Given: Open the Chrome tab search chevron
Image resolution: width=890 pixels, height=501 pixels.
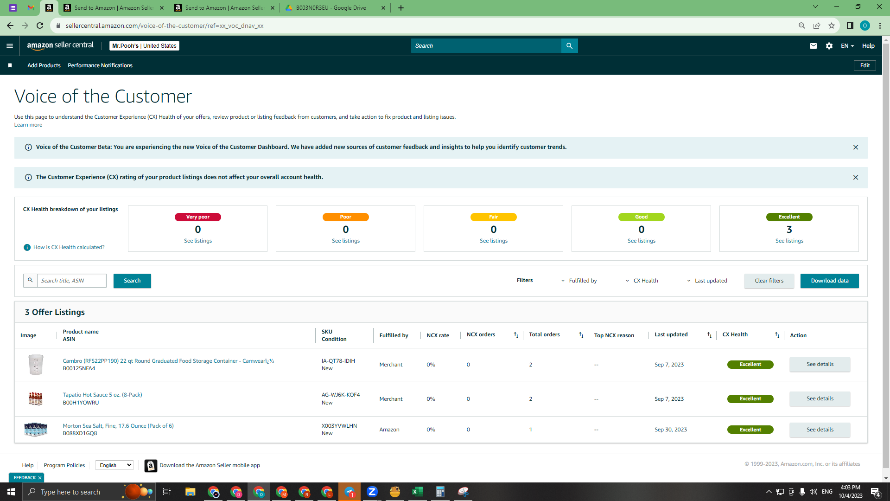Looking at the screenshot, I should pos(815,7).
